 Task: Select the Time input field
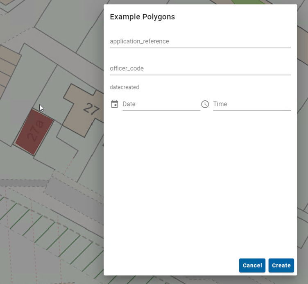tap(252, 104)
